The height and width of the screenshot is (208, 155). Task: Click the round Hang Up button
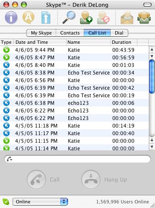click(91, 179)
